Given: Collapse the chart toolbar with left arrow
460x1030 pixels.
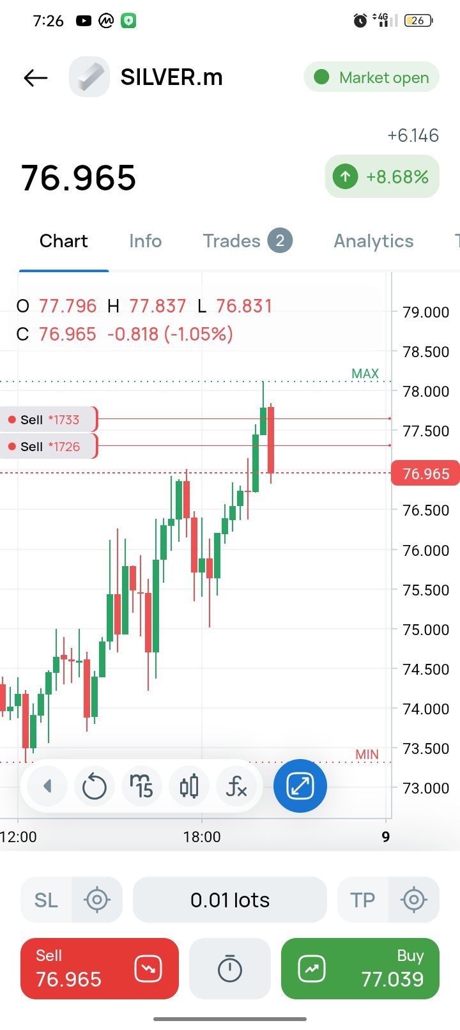Looking at the screenshot, I should pos(47,786).
